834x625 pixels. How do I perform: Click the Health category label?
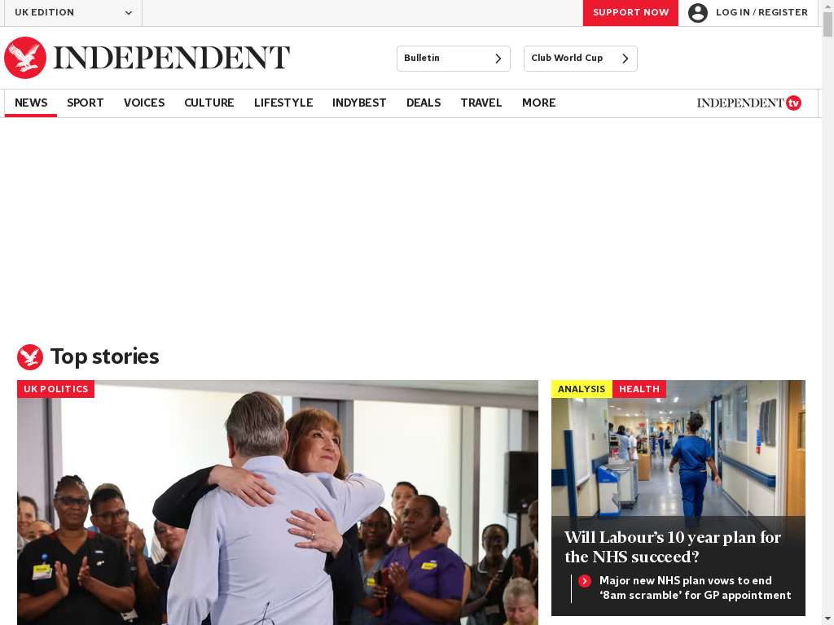639,388
